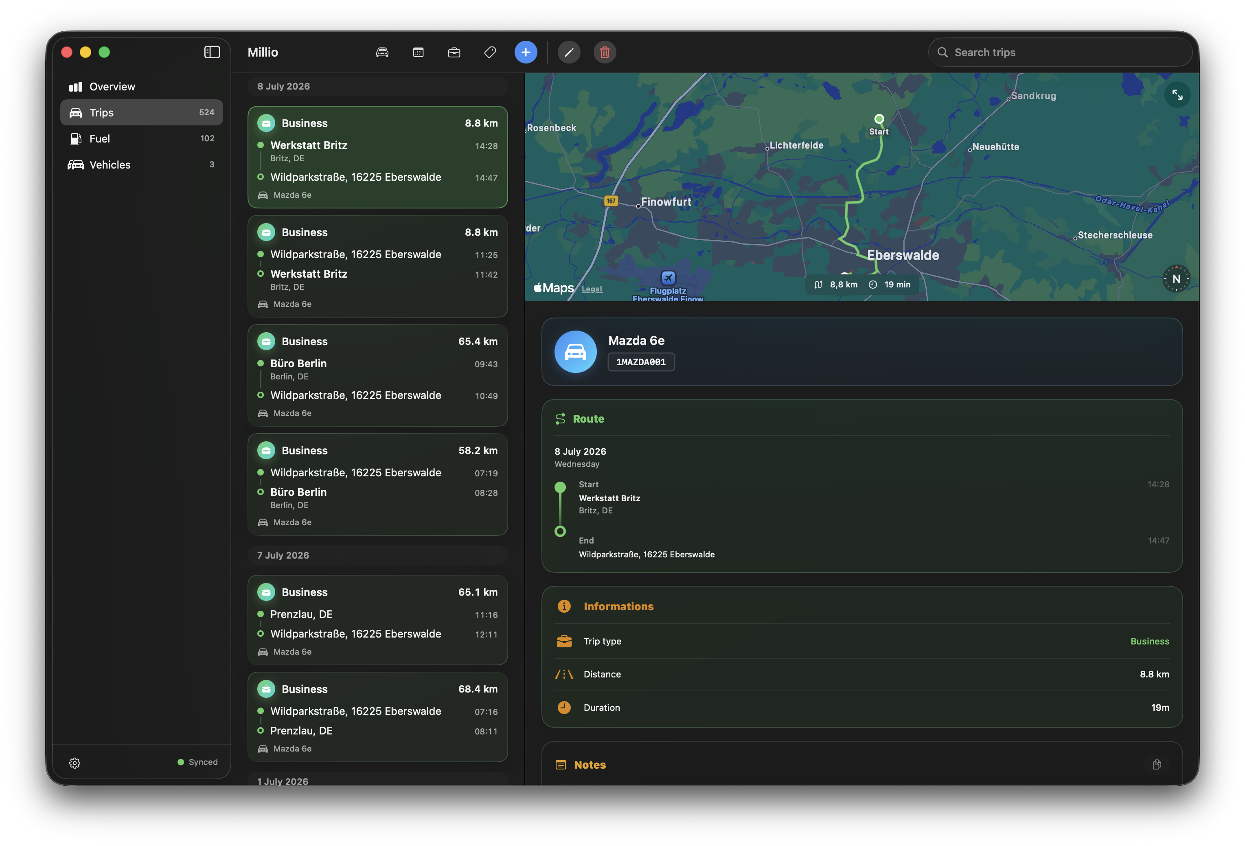The image size is (1245, 846).
Task: Click the Route section header icon
Action: coord(560,419)
